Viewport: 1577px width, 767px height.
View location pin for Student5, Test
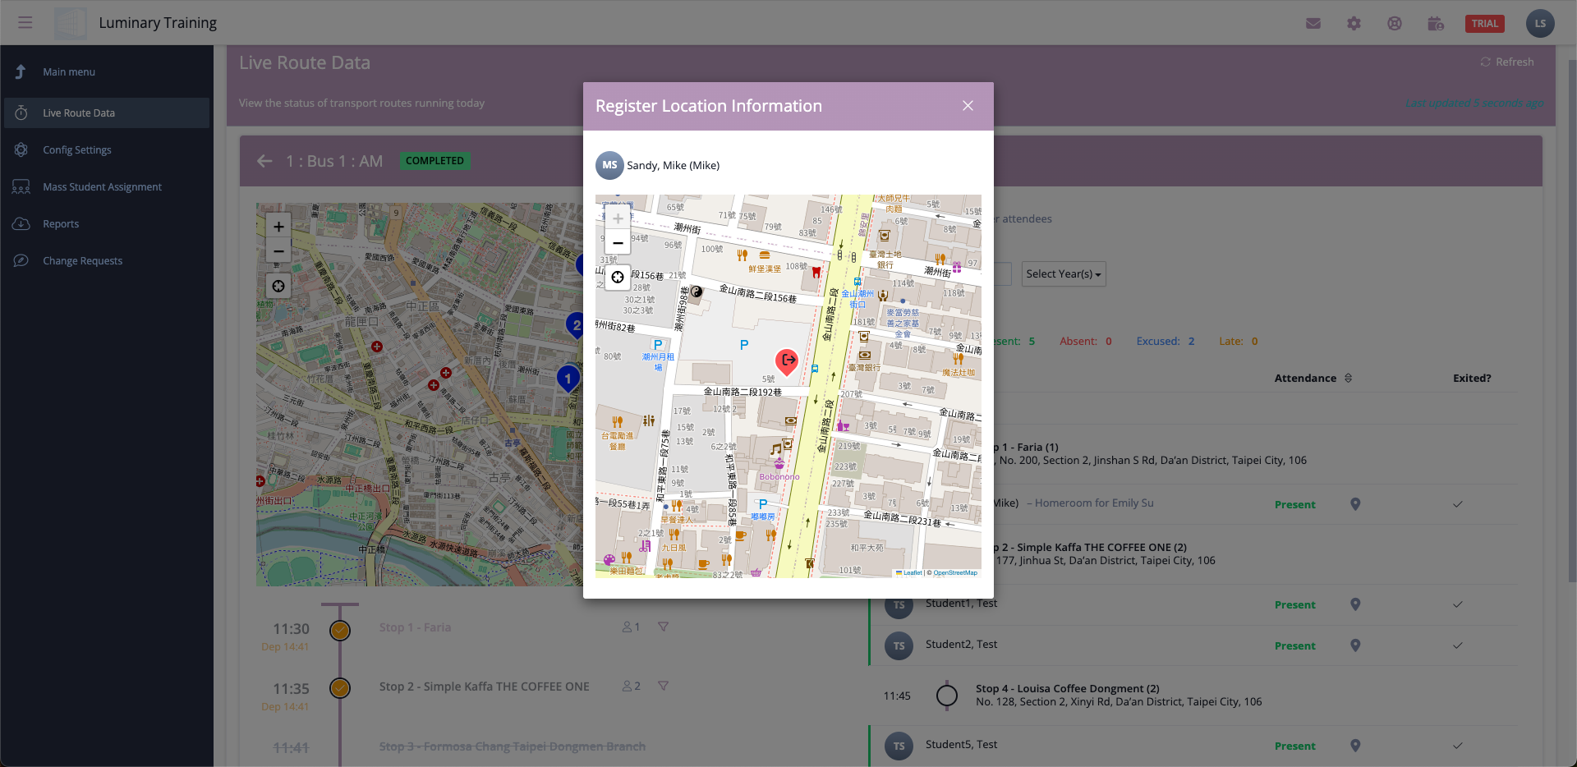tap(1355, 746)
